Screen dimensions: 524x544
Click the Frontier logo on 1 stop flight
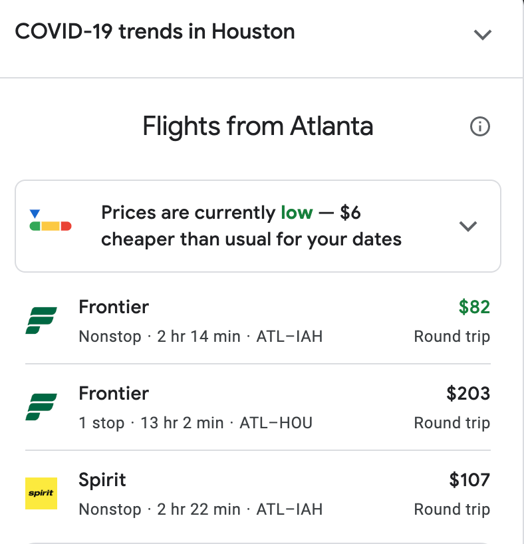tap(41, 407)
